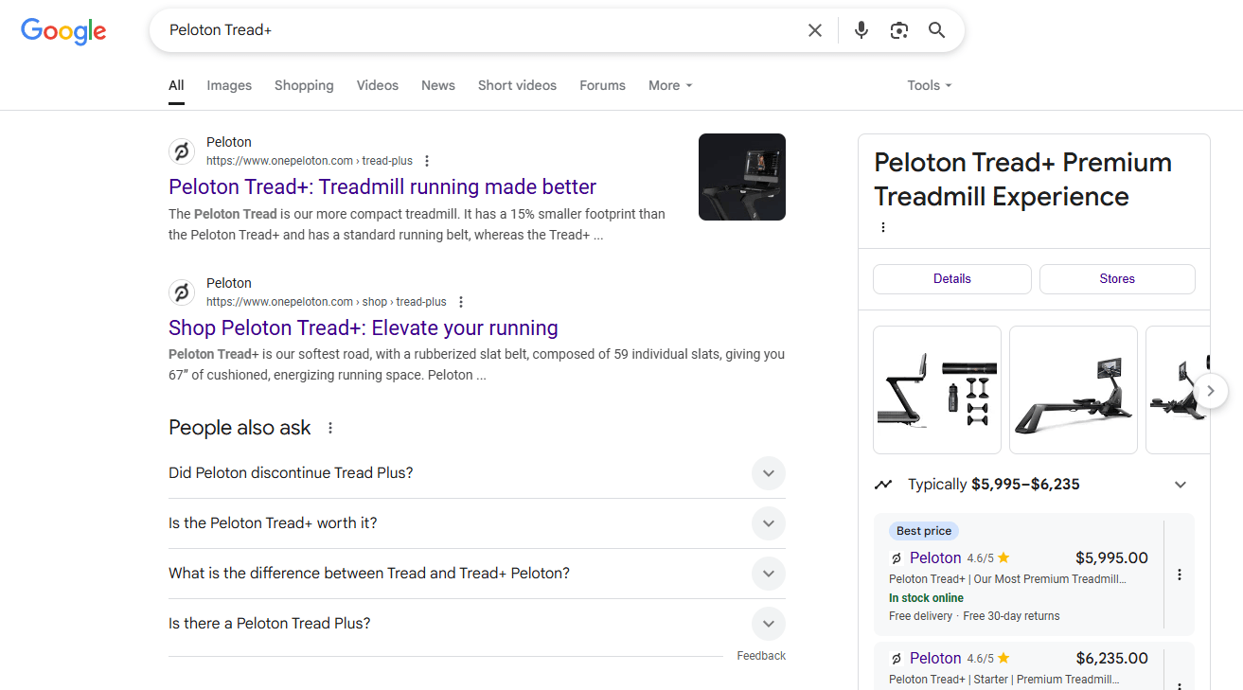
Task: Open three-dot menu beside tread-plus URL
Action: pyautogui.click(x=427, y=161)
